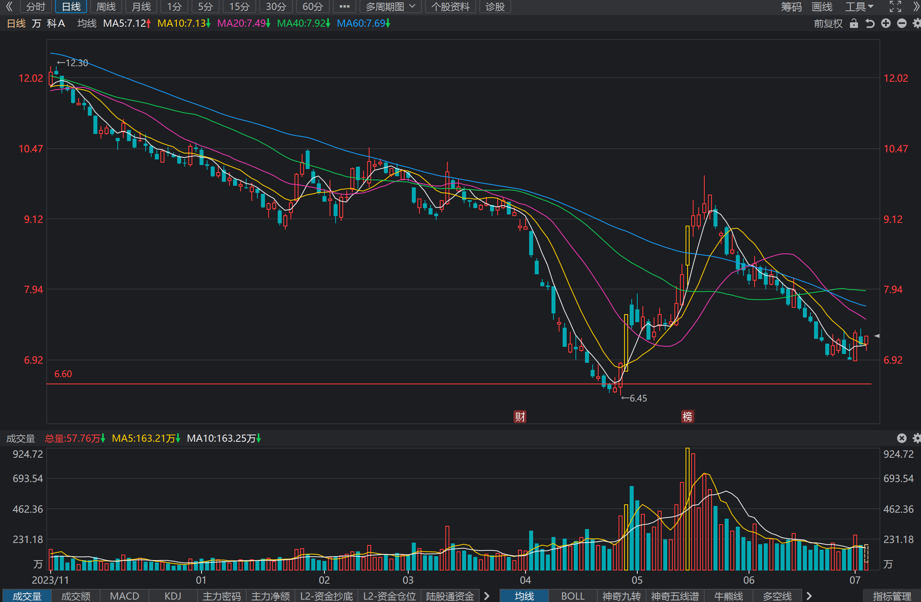Switch overlay to 神奇五线谱
Image resolution: width=921 pixels, height=602 pixels.
[675, 596]
